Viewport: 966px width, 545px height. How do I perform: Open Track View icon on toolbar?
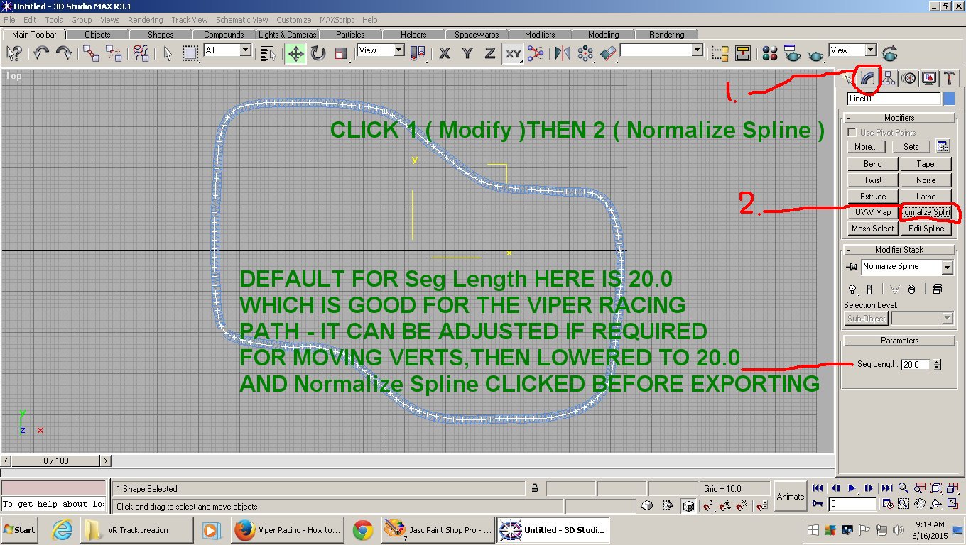click(x=720, y=53)
